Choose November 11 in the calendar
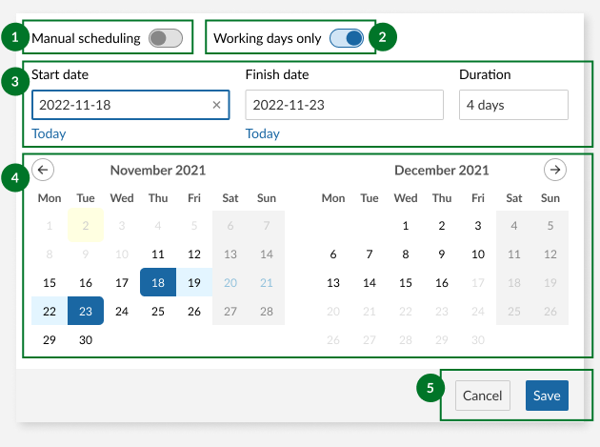This screenshot has height=447, width=600. [157, 254]
